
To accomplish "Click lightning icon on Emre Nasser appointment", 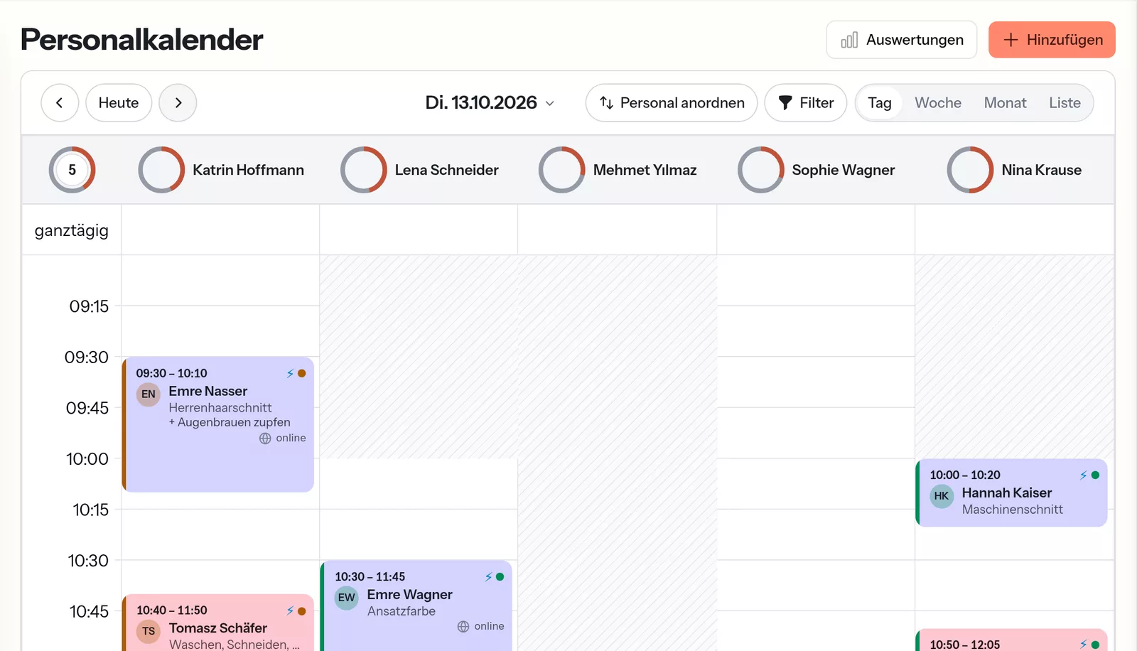I will [x=290, y=373].
